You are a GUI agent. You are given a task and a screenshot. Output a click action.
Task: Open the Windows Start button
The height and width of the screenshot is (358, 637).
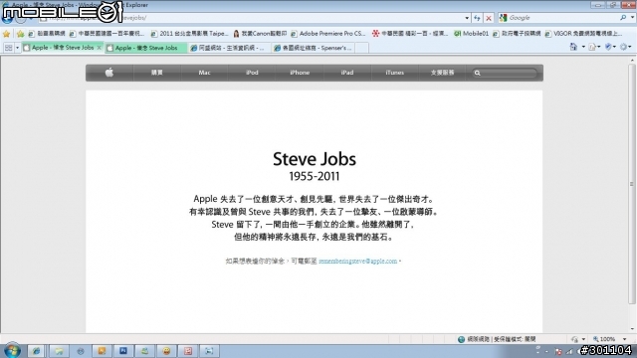pyautogui.click(x=12, y=351)
